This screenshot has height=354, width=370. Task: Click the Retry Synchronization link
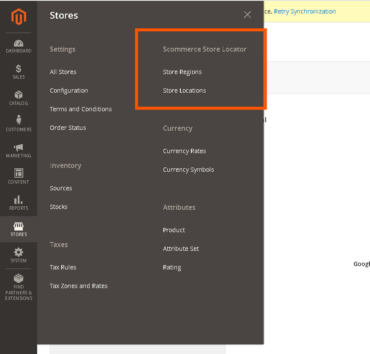305,11
